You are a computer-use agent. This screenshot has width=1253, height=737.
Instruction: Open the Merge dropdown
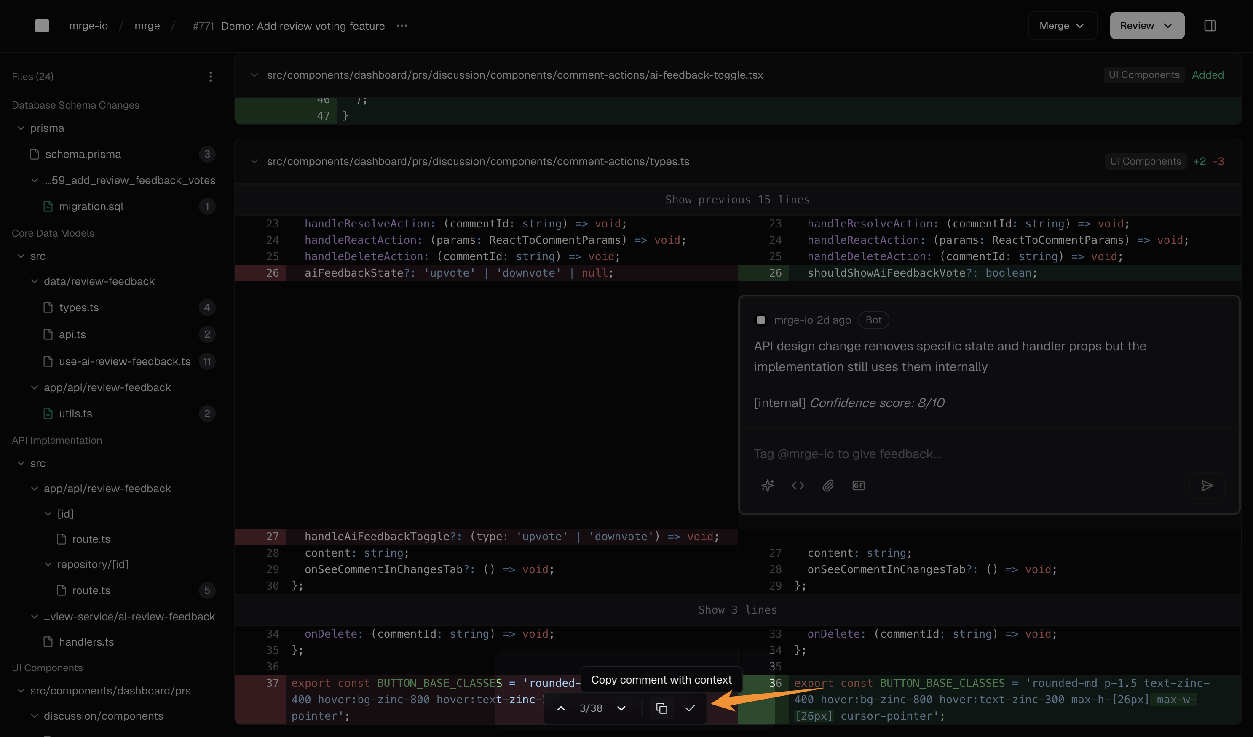point(1062,26)
